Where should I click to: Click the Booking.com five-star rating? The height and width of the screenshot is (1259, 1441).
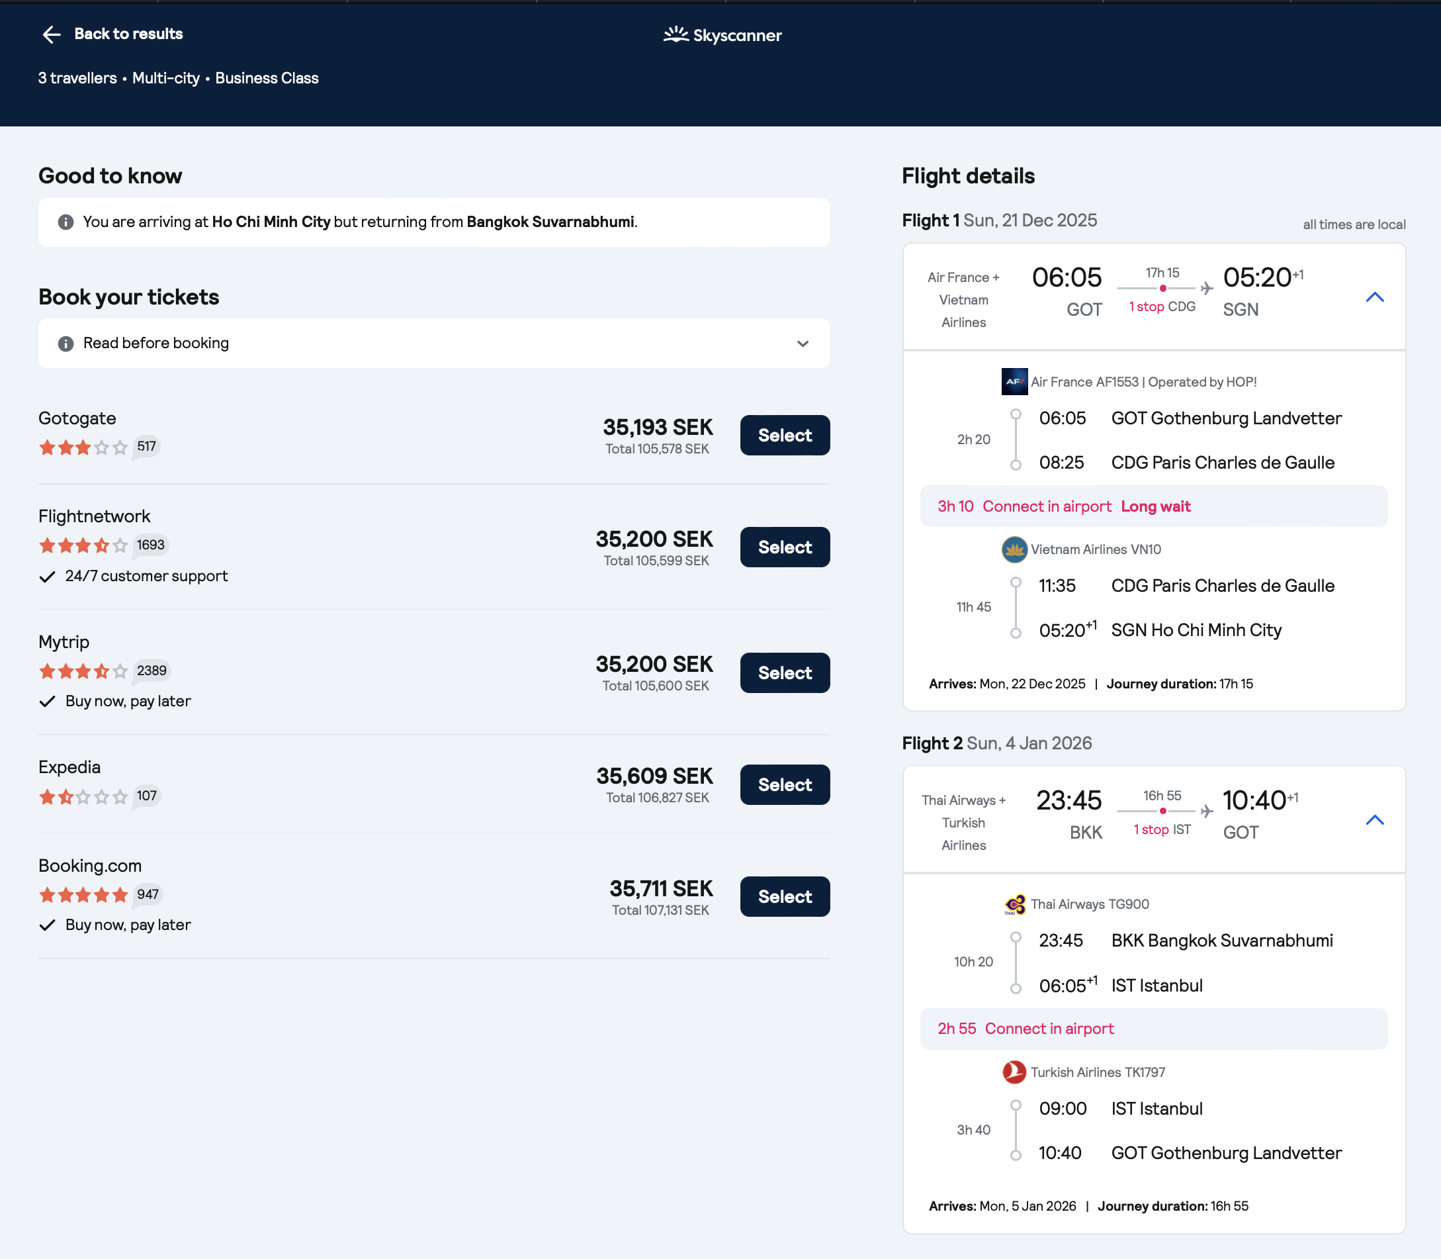(83, 895)
